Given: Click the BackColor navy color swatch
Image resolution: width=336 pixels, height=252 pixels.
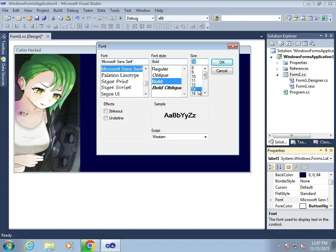Looking at the screenshot, I should point(303,175).
